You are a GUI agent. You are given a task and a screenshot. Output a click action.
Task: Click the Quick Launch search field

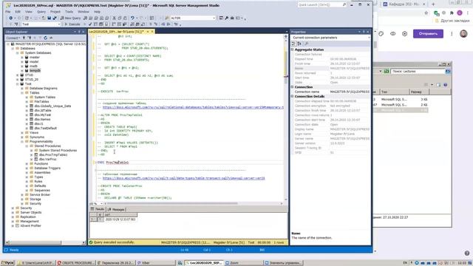point(321,5)
